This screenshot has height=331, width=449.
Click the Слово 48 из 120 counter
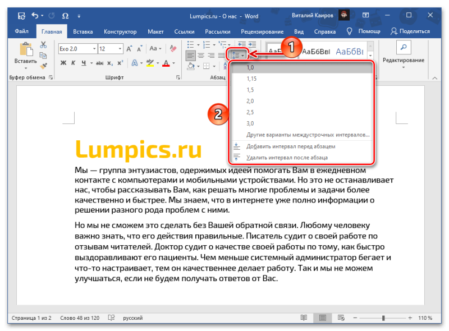[80, 318]
